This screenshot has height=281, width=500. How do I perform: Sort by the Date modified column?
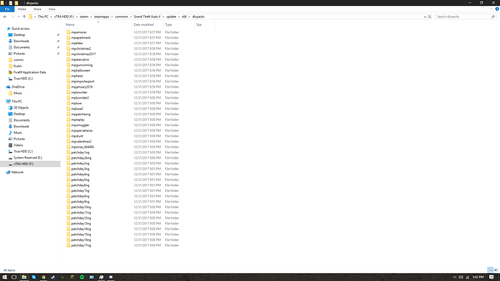[143, 25]
